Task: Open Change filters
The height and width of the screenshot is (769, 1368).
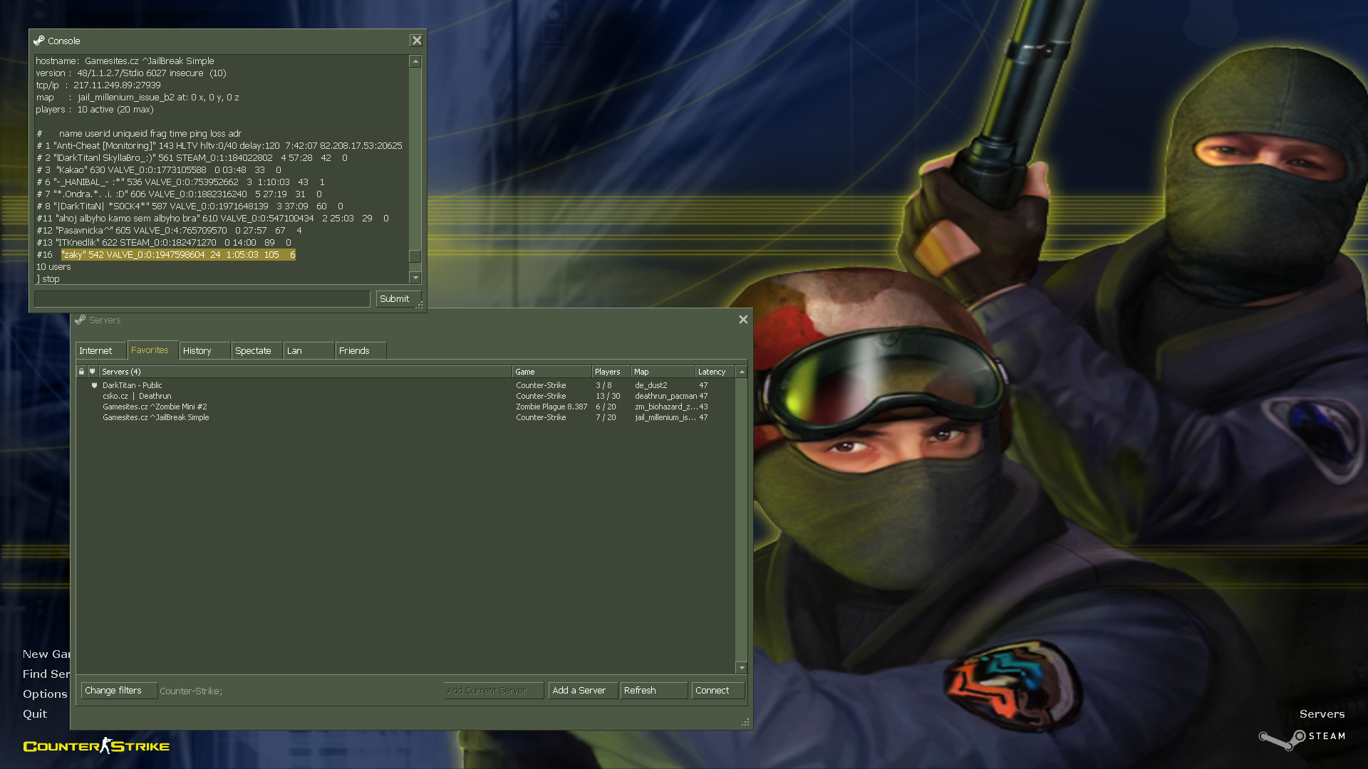Action: pos(118,691)
